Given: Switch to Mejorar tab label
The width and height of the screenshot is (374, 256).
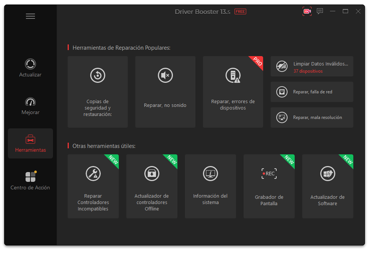Looking at the screenshot, I should point(30,112).
